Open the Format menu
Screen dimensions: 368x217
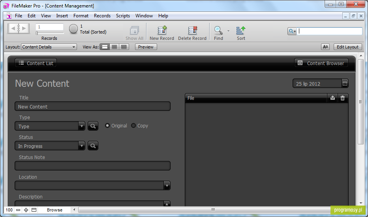81,16
